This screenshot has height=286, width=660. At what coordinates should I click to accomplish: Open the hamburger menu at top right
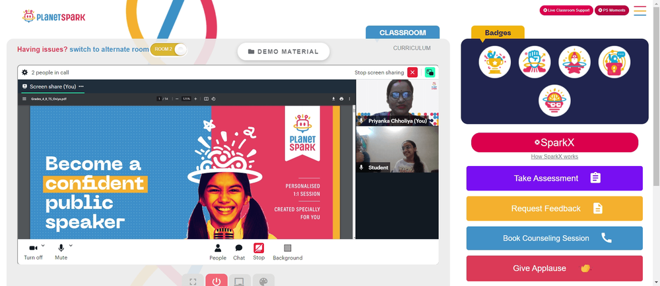[x=640, y=11]
